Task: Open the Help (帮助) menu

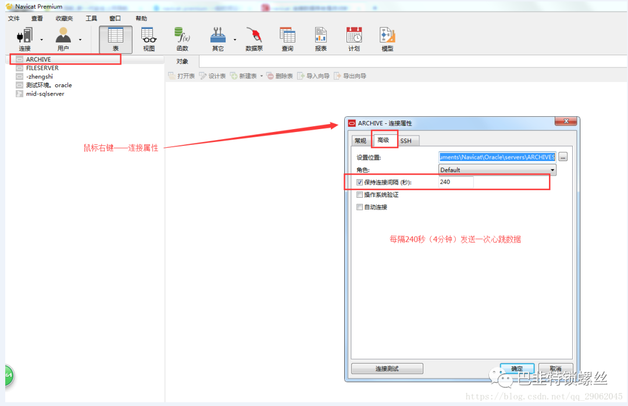Action: [x=141, y=19]
